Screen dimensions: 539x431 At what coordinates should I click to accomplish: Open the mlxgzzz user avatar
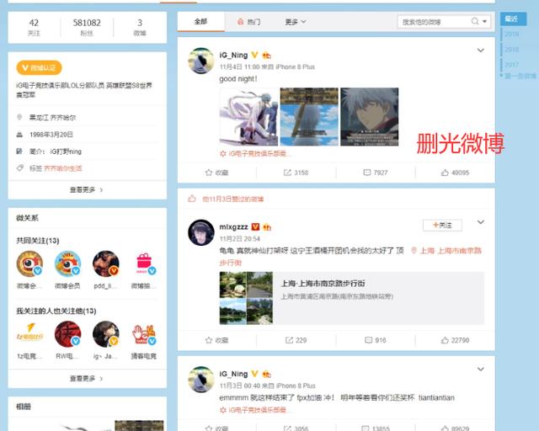[x=201, y=232]
